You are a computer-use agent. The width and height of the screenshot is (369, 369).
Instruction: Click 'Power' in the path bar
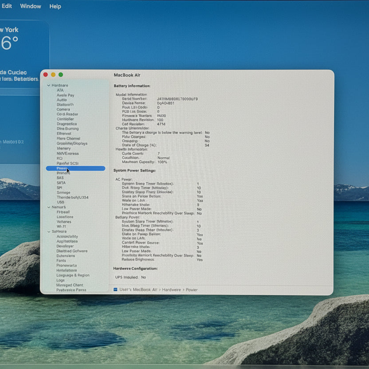pyautogui.click(x=192, y=290)
